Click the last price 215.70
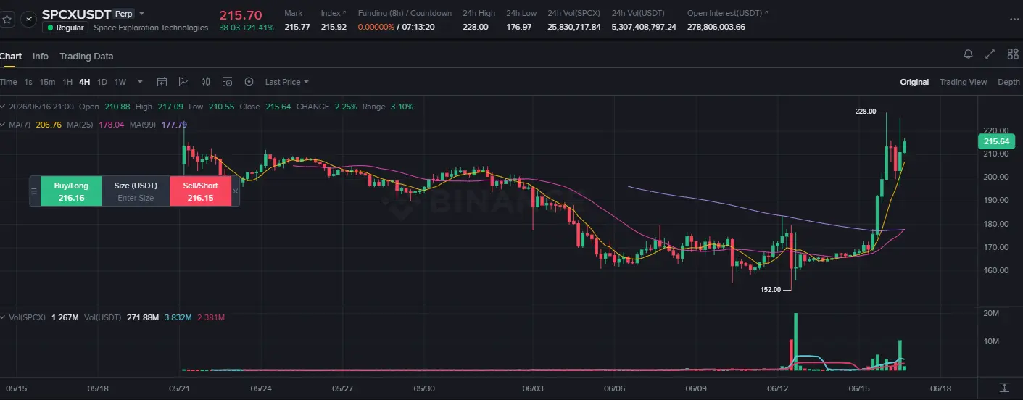Viewport: 1023px width, 400px height. pos(241,14)
